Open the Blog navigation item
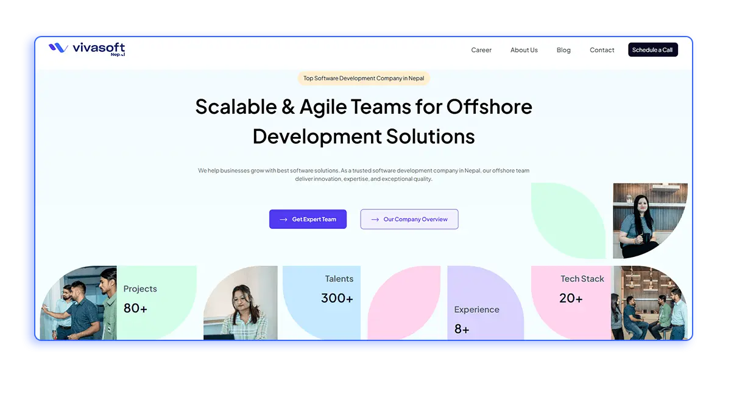Viewport: 731px width, 411px height. tap(563, 50)
